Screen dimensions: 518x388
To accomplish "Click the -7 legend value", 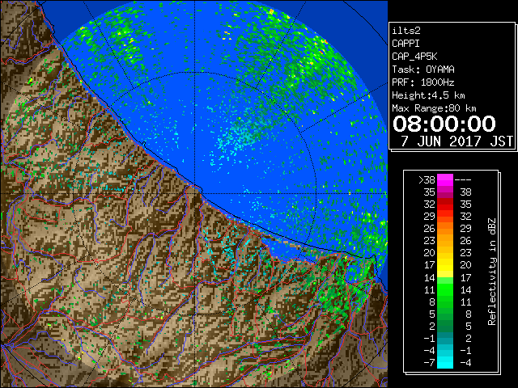I will (x=429, y=363).
